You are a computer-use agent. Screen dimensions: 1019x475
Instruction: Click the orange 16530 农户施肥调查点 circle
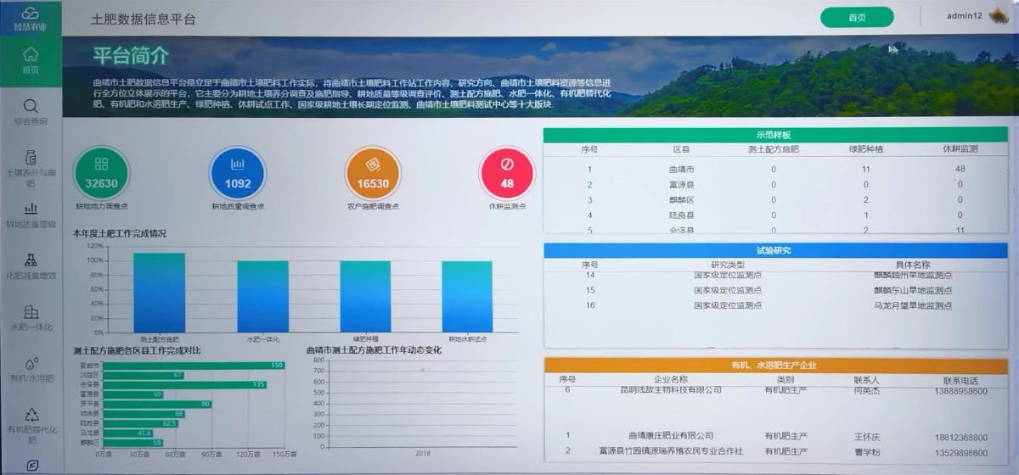pos(373,173)
